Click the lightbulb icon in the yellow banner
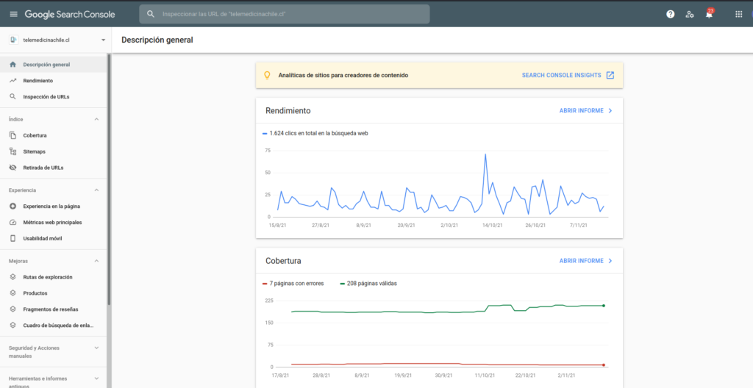The image size is (753, 388). click(268, 75)
